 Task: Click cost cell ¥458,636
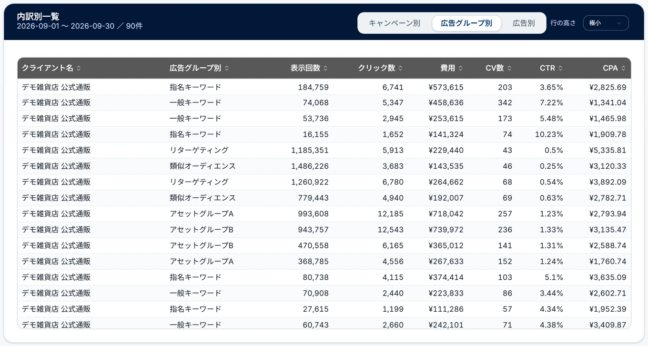pos(446,102)
